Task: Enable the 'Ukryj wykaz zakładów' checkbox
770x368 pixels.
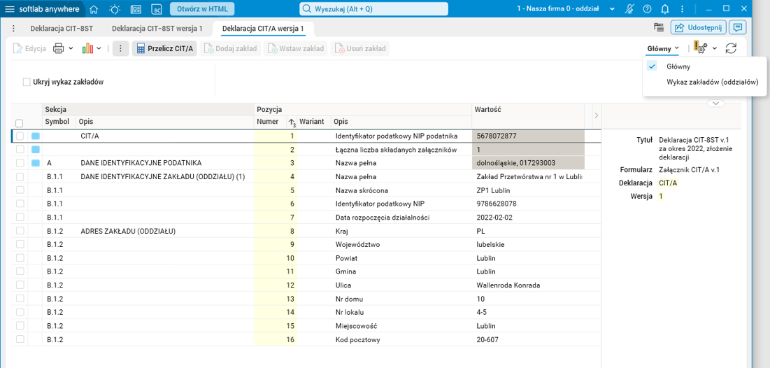Action: [27, 82]
